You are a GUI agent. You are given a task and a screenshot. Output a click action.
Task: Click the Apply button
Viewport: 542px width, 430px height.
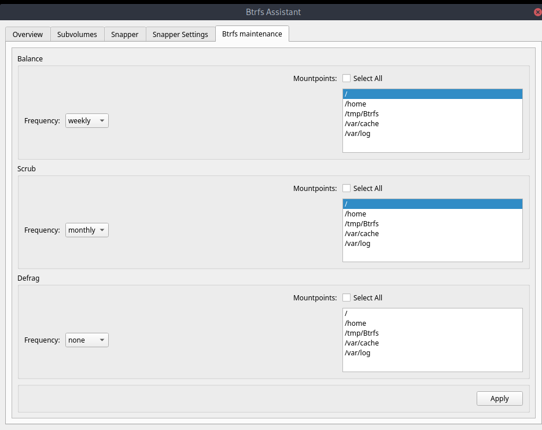499,398
